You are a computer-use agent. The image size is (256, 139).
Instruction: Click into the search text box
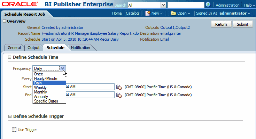[186, 5]
